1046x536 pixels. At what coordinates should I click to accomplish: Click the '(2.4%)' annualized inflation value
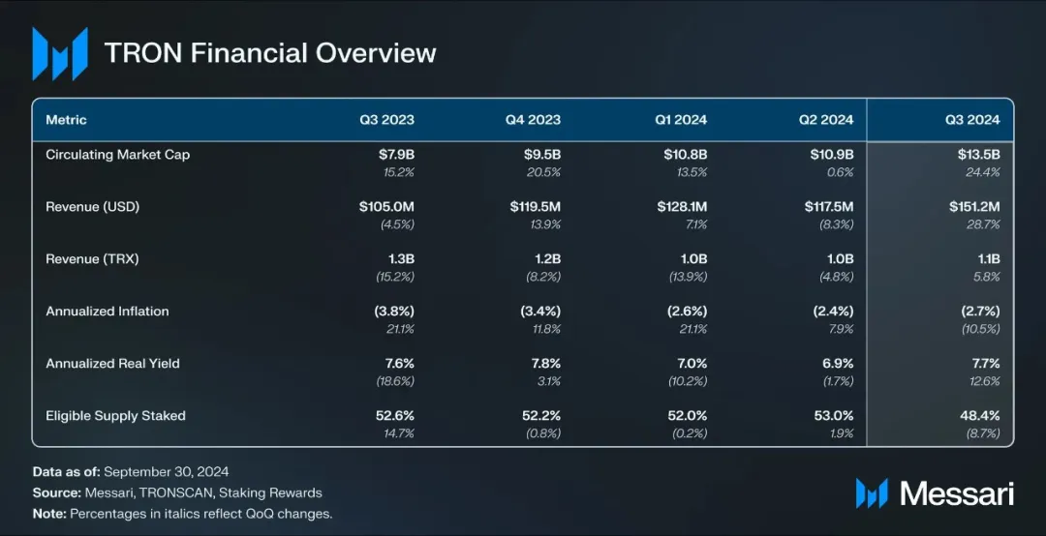(x=833, y=312)
